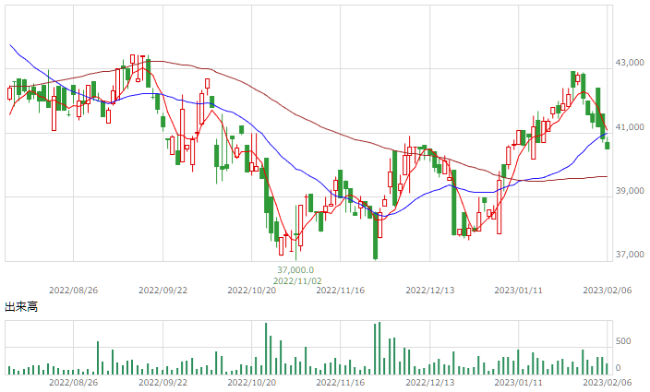
Task: Select the 2022/12/13 date under price chart
Action: pos(430,291)
